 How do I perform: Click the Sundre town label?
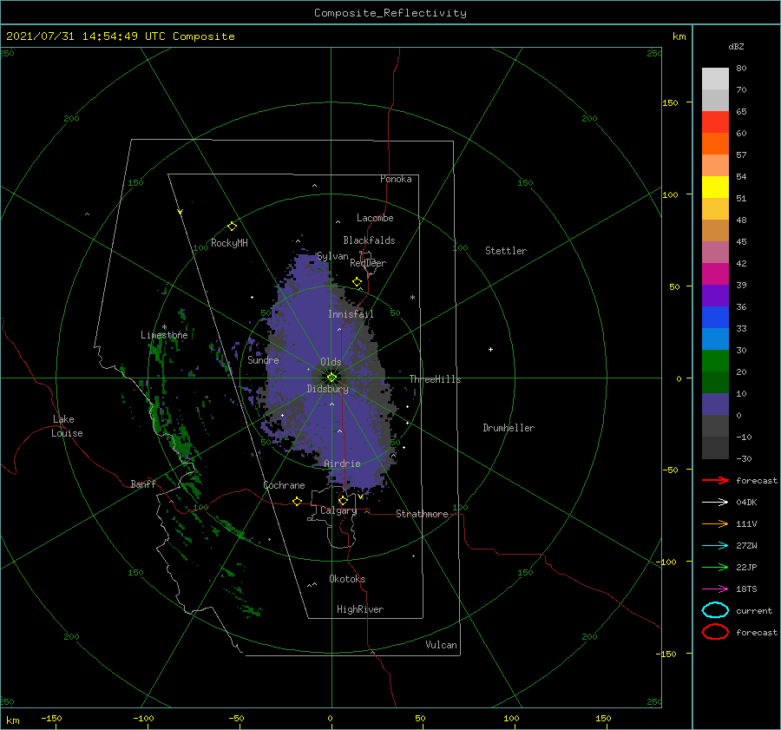(263, 359)
